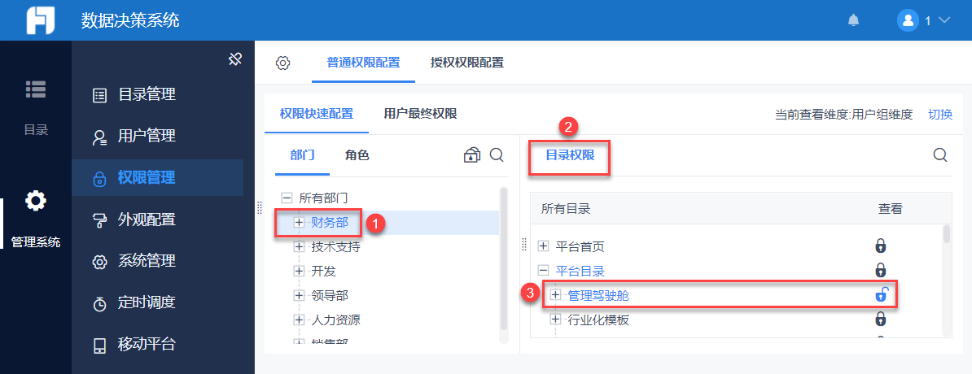Search departments using the magnifier icon
Screen dimensions: 972x374
coord(497,155)
